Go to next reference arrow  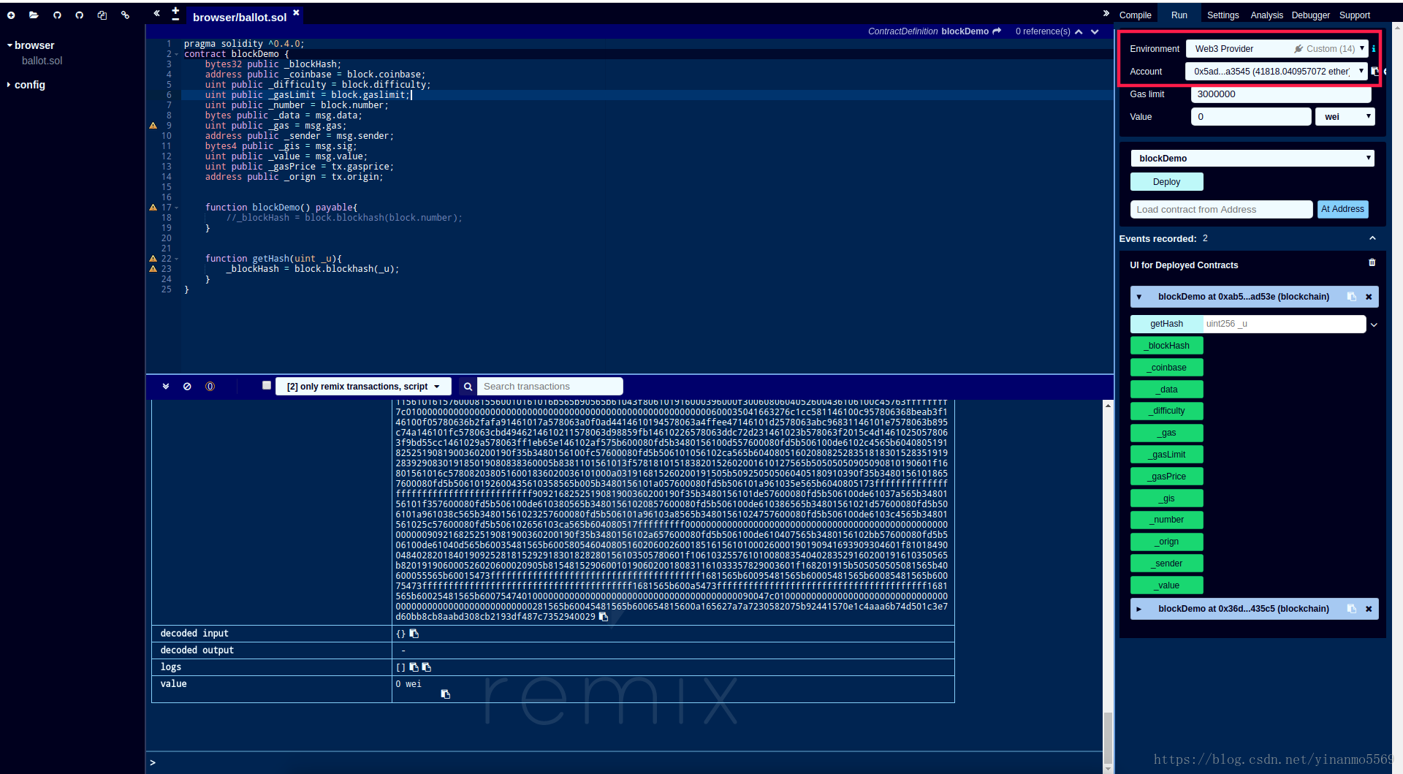point(1095,31)
